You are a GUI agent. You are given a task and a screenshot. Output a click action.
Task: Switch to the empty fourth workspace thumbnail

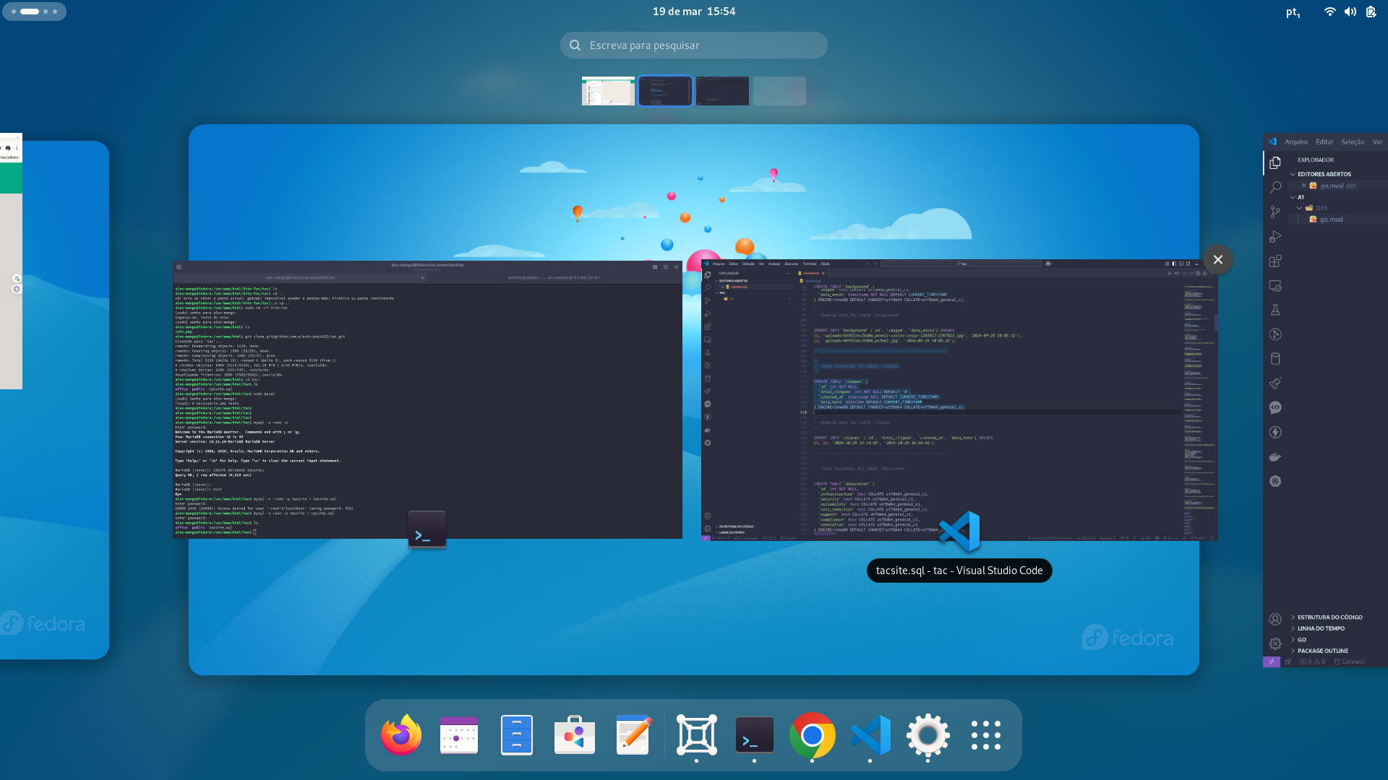[x=779, y=91]
